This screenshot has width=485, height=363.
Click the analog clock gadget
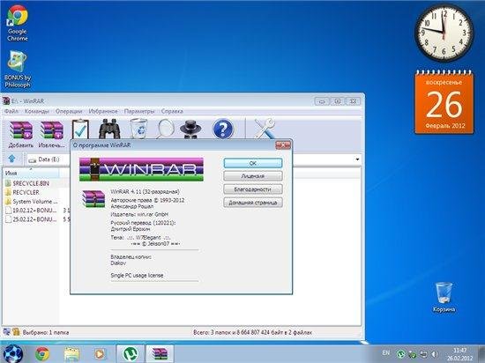pyautogui.click(x=444, y=33)
